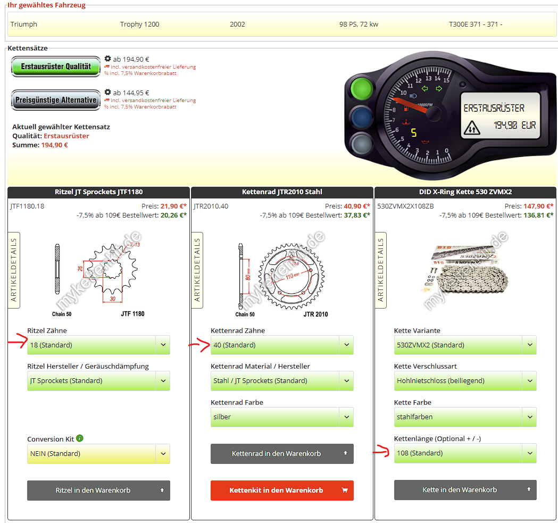Click the discounted Kettenrad price 37,83 €
This screenshot has width=558, height=523.
tap(357, 215)
